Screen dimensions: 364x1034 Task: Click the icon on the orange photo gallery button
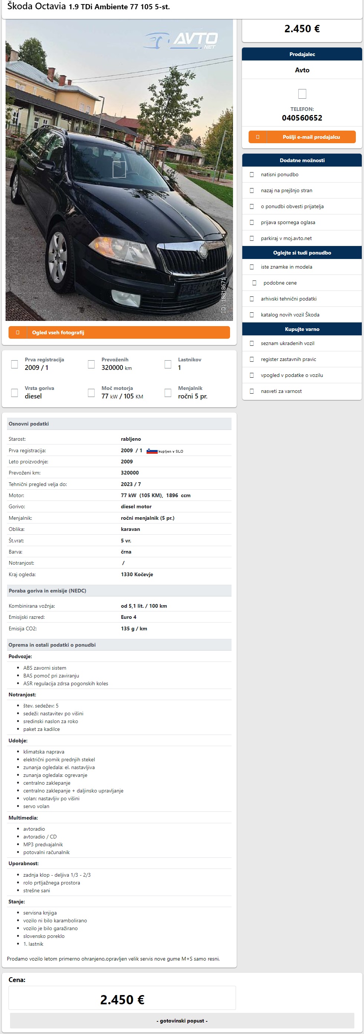coord(18,332)
